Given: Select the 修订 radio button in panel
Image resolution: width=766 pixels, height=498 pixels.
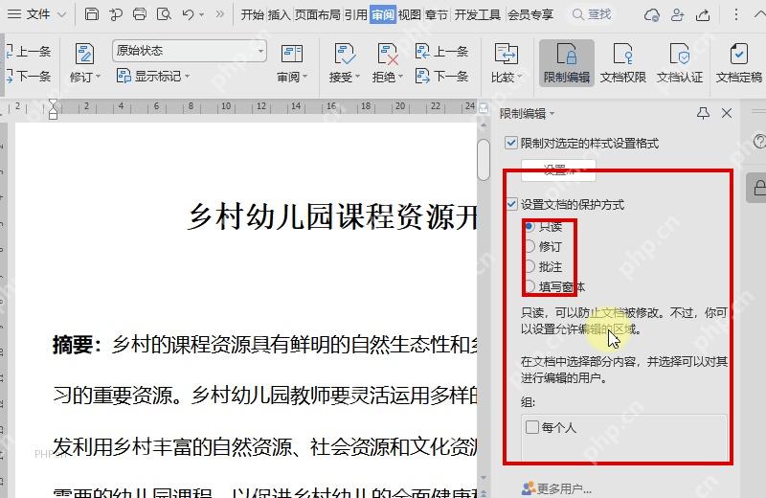Looking at the screenshot, I should (529, 246).
